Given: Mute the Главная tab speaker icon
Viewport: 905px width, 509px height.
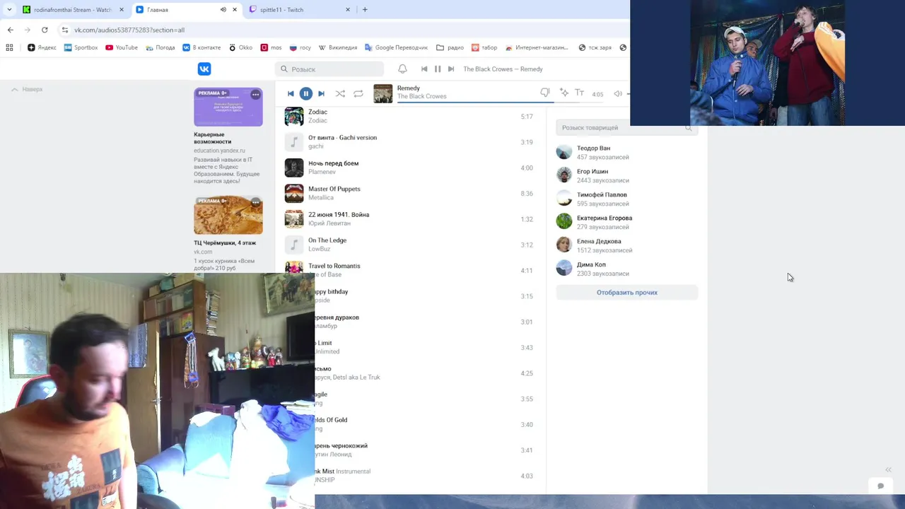Looking at the screenshot, I should (223, 10).
